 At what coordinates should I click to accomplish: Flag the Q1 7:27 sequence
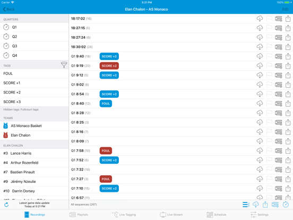269,179
